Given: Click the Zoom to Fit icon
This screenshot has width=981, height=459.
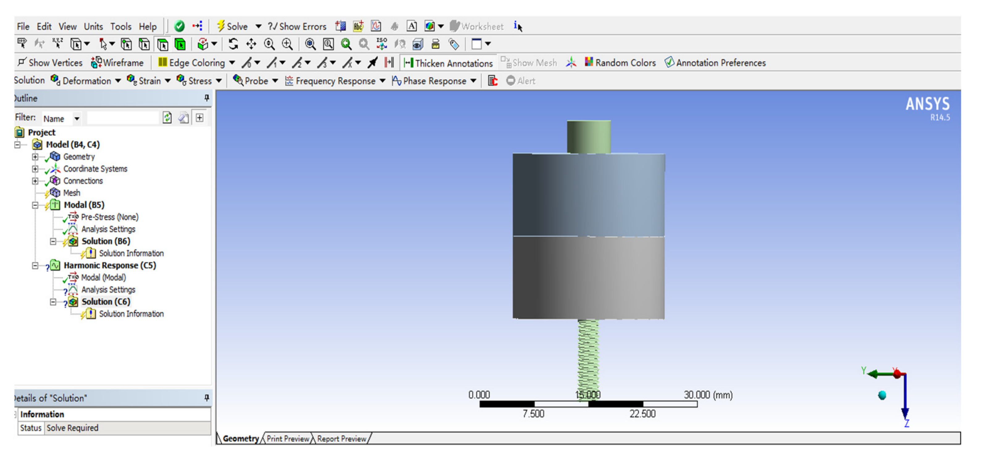Looking at the screenshot, I should point(310,44).
